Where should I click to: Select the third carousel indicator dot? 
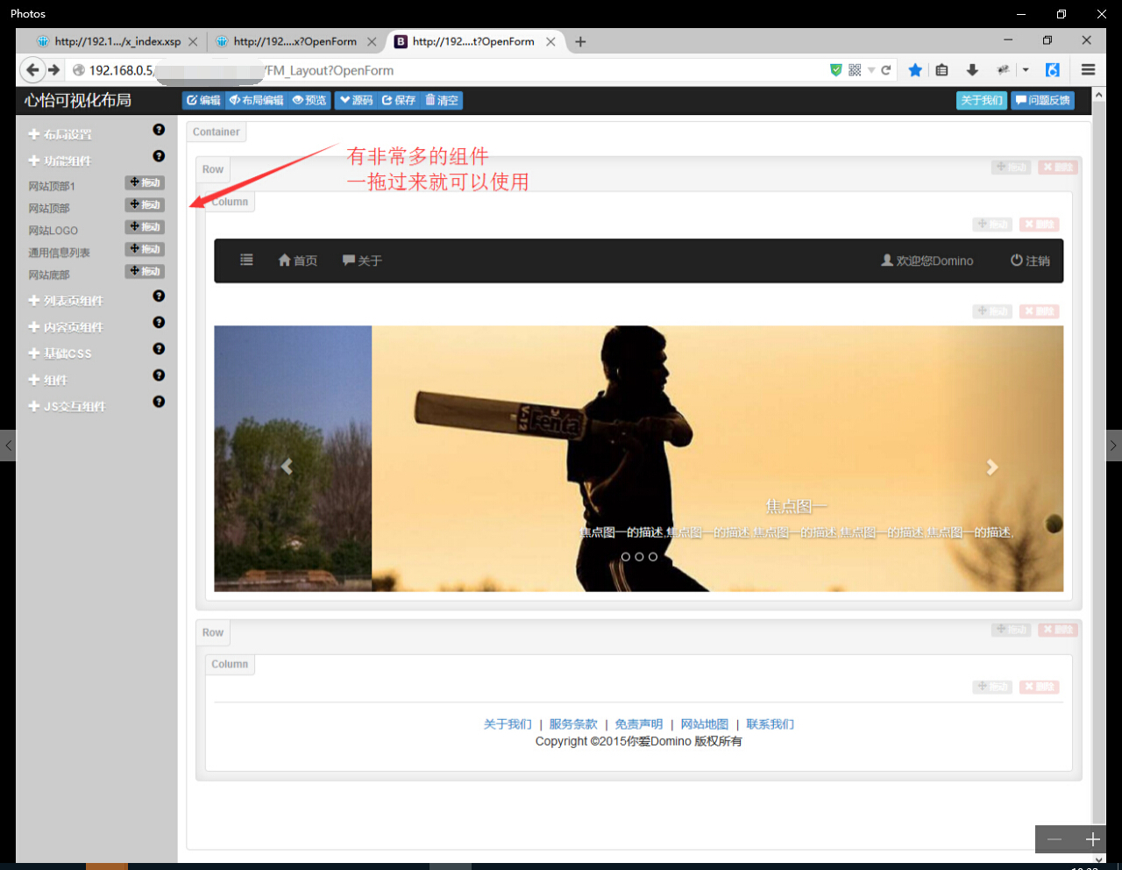click(x=653, y=557)
